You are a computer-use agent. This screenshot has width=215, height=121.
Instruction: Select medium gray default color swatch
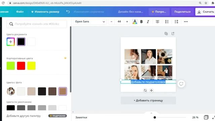pos(32,108)
